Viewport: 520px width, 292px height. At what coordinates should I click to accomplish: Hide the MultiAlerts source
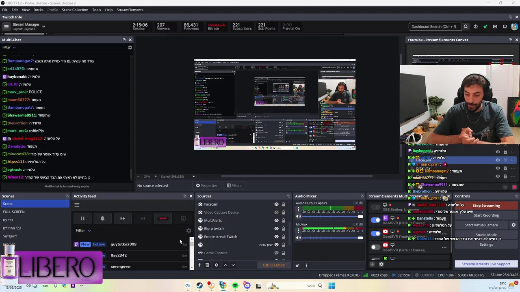tap(276, 221)
